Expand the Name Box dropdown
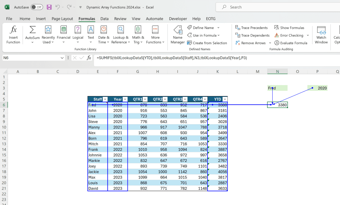Screen dimensions: 340x205 tap(62, 58)
